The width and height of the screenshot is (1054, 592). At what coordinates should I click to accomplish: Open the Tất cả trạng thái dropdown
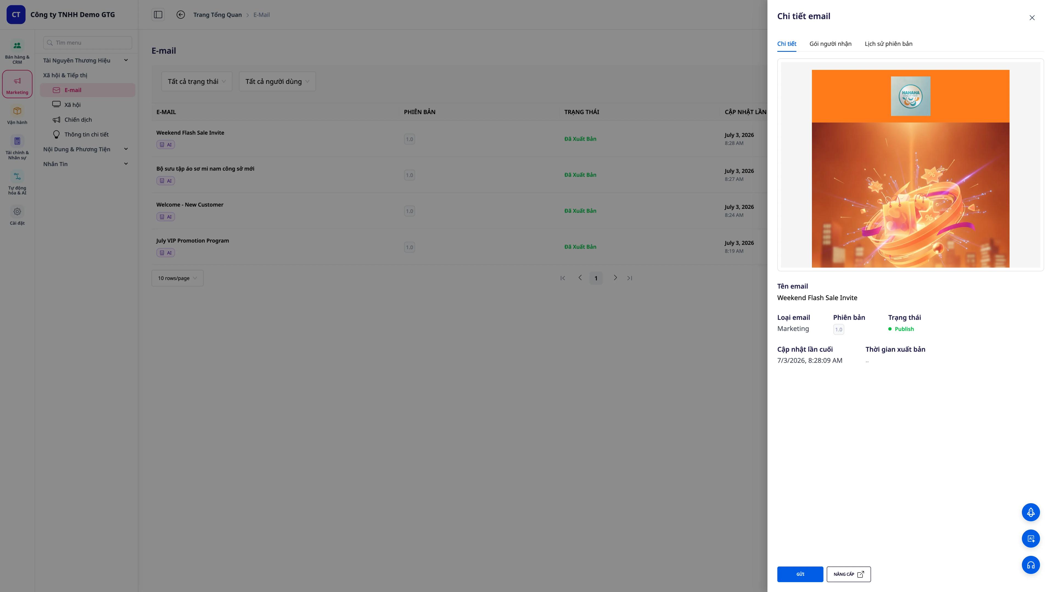coord(197,81)
